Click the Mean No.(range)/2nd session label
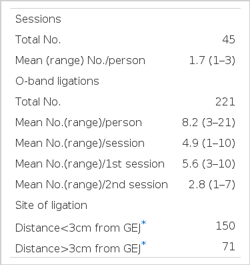Image resolution: width=250 pixels, height=265 pixels. click(91, 184)
